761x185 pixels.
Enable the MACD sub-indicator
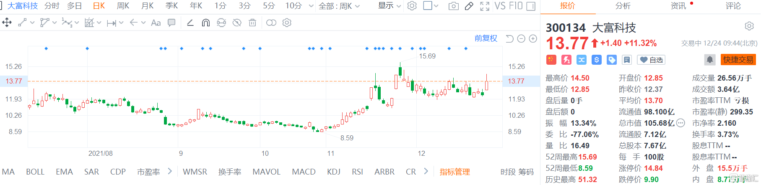[x=304, y=172]
